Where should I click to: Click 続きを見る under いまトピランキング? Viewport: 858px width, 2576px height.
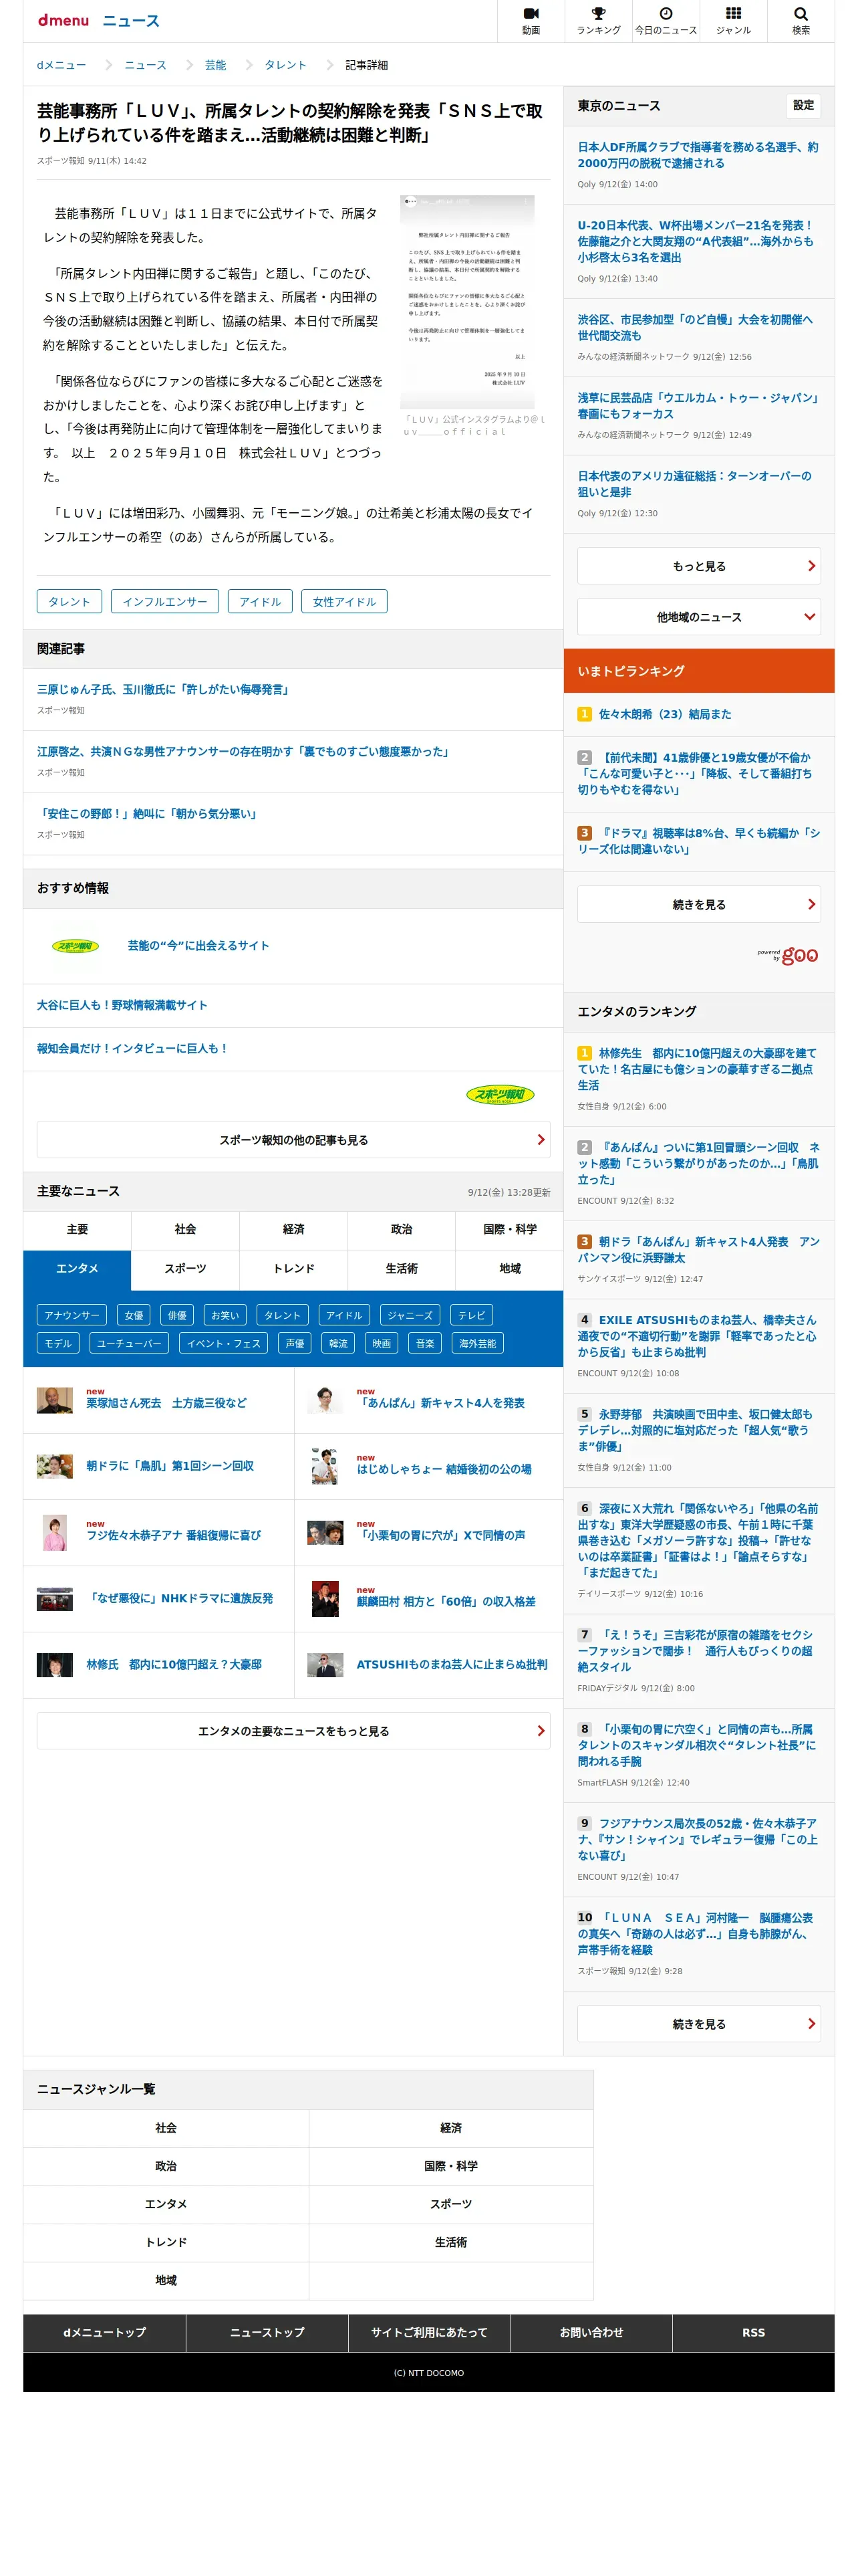point(699,904)
